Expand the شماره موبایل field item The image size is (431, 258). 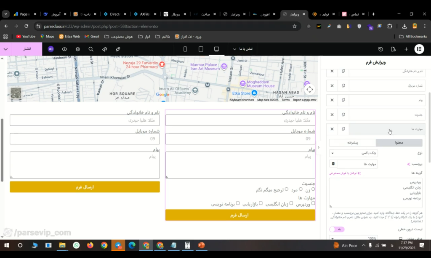[387, 85]
